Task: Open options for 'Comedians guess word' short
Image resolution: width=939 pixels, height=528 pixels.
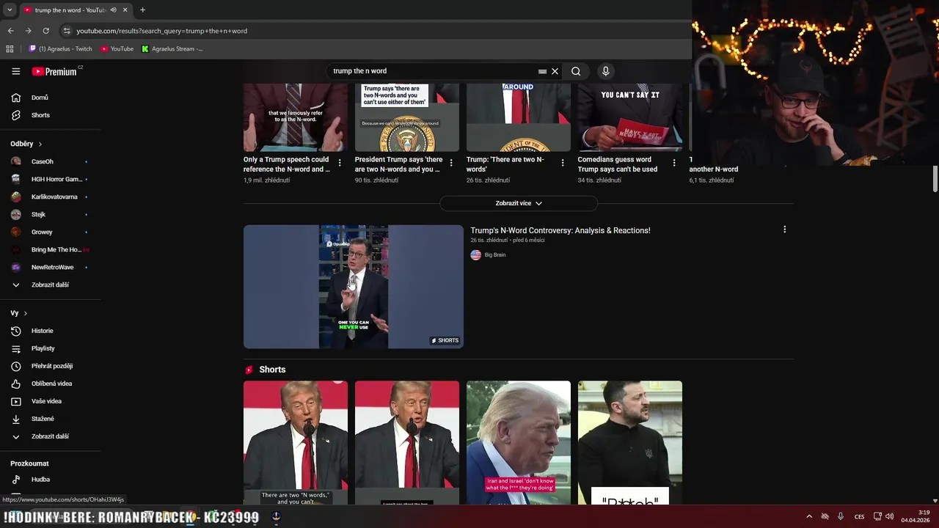Action: [674, 163]
